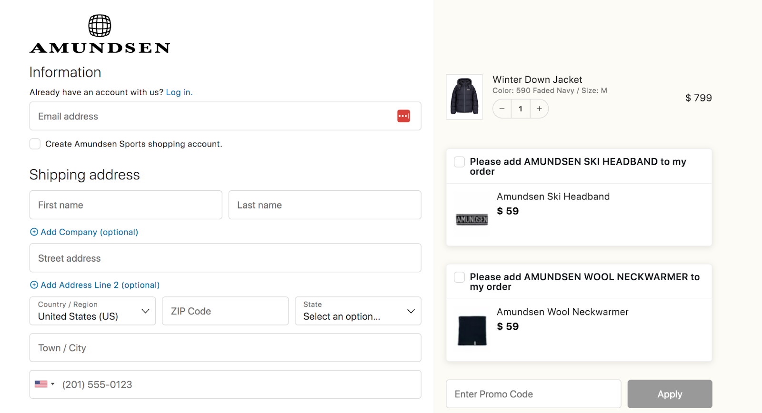Open the Country / Region dropdown
This screenshot has width=762, height=413.
(x=93, y=311)
